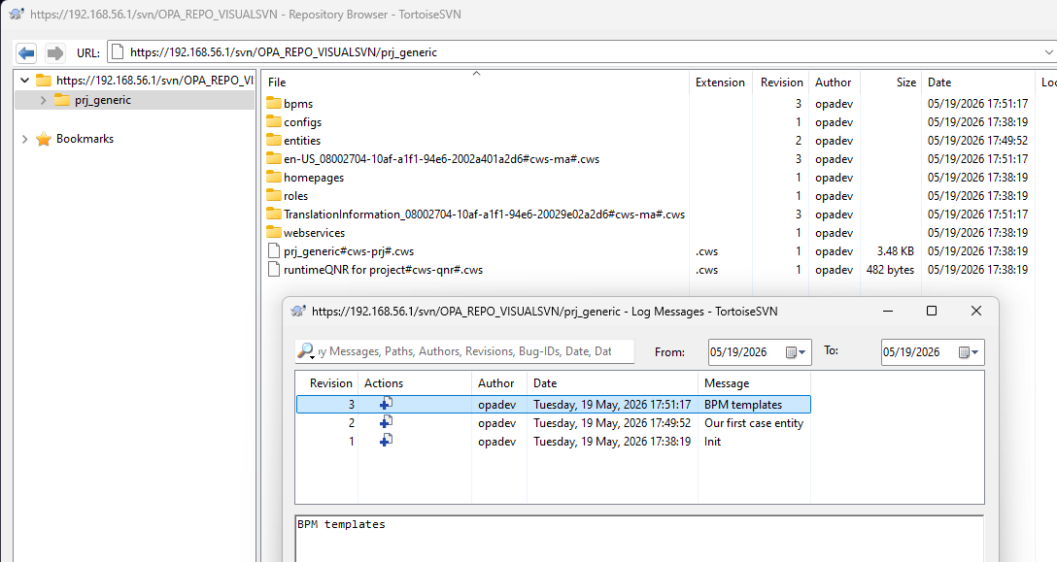Select the Our first case entity log message
This screenshot has width=1057, height=562.
coord(754,423)
